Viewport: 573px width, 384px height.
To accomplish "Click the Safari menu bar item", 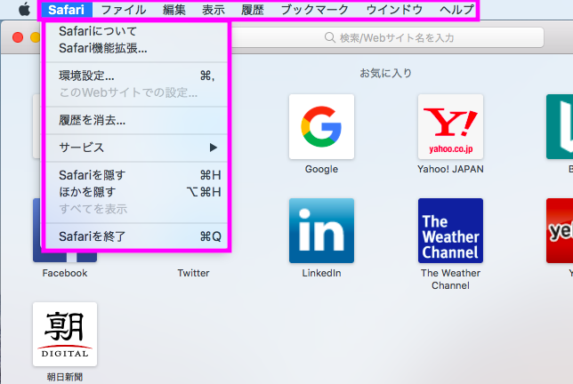I will tap(66, 10).
